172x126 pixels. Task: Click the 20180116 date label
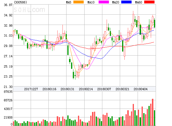click(x=49, y=89)
